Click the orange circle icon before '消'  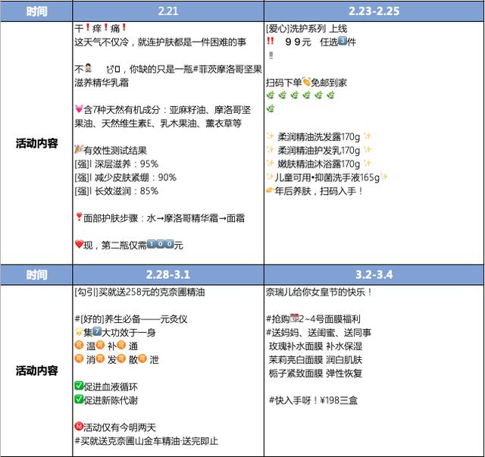tap(79, 358)
